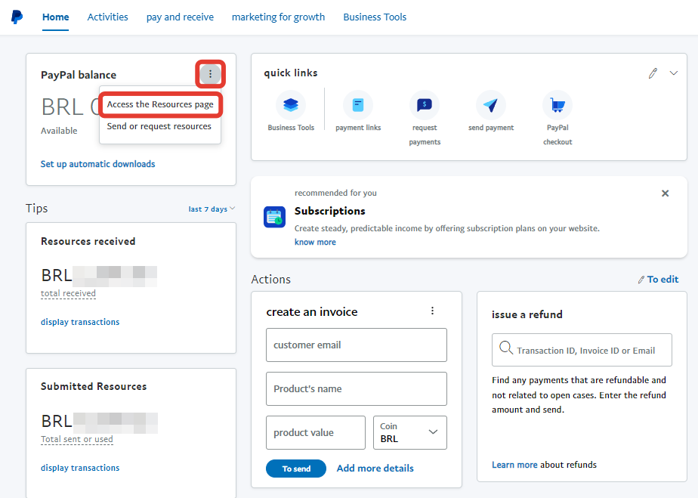Open the create an invoice options menu
Image resolution: width=698 pixels, height=498 pixels.
point(432,311)
